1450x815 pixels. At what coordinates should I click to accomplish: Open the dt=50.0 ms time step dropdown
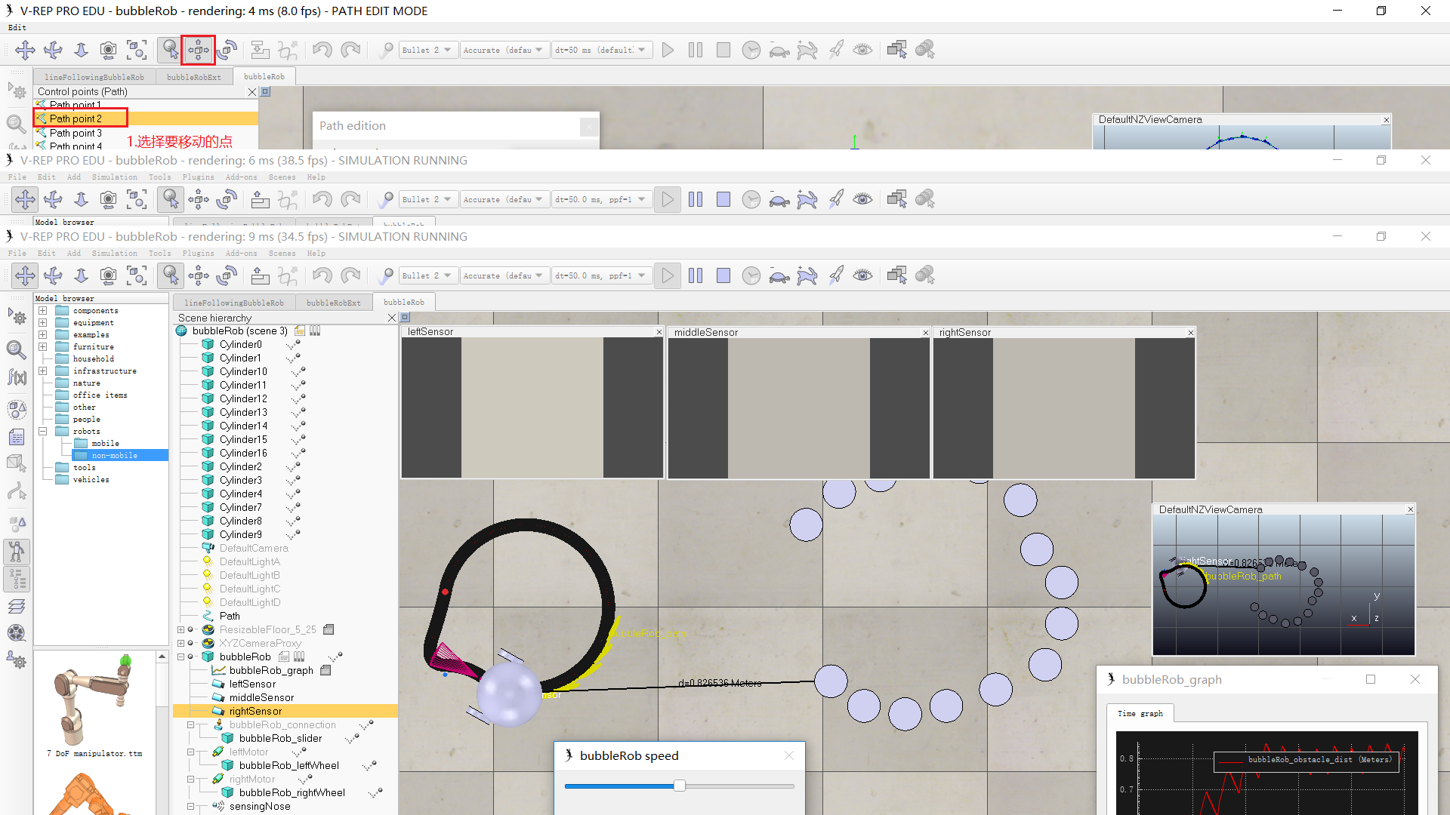(x=602, y=275)
